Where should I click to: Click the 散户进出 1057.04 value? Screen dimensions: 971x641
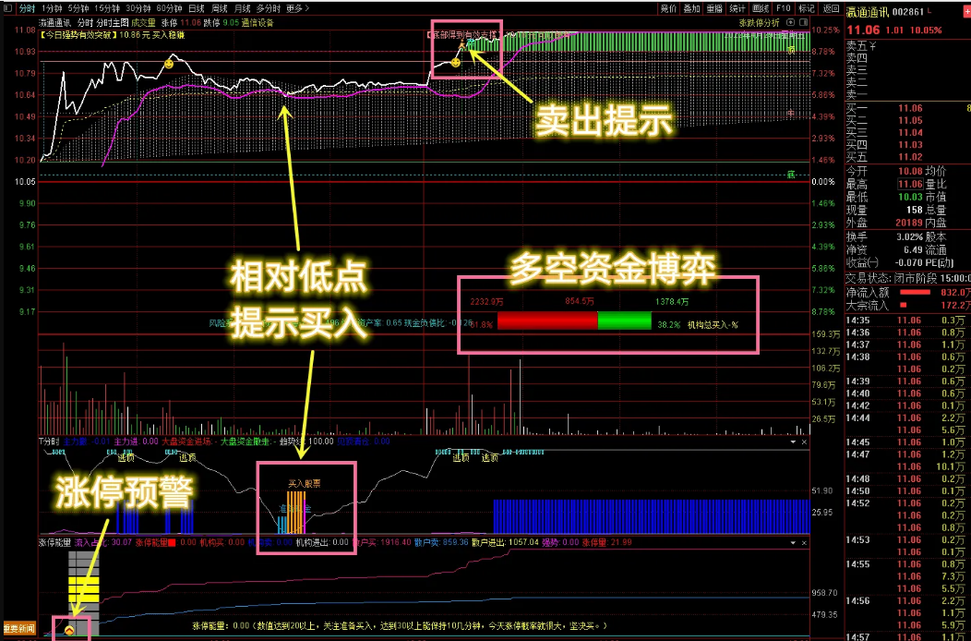point(505,542)
